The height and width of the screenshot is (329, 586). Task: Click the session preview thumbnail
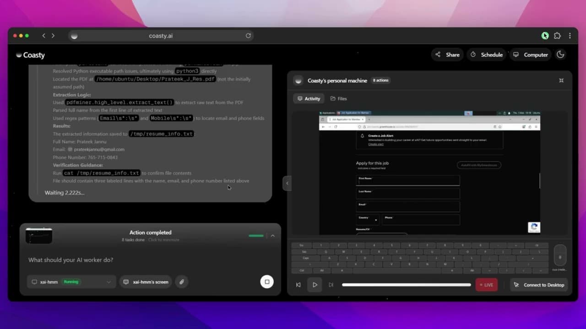39,235
